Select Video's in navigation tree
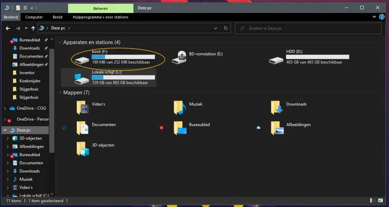This screenshot has height=207, width=389. click(26, 187)
